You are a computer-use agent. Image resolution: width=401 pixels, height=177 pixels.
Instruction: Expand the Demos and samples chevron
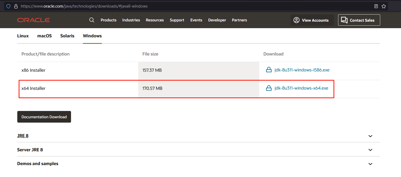point(370,164)
